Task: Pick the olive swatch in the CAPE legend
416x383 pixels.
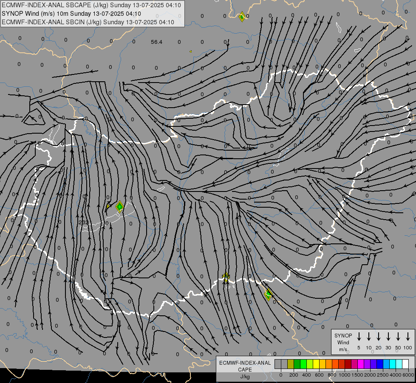Action: click(x=291, y=364)
